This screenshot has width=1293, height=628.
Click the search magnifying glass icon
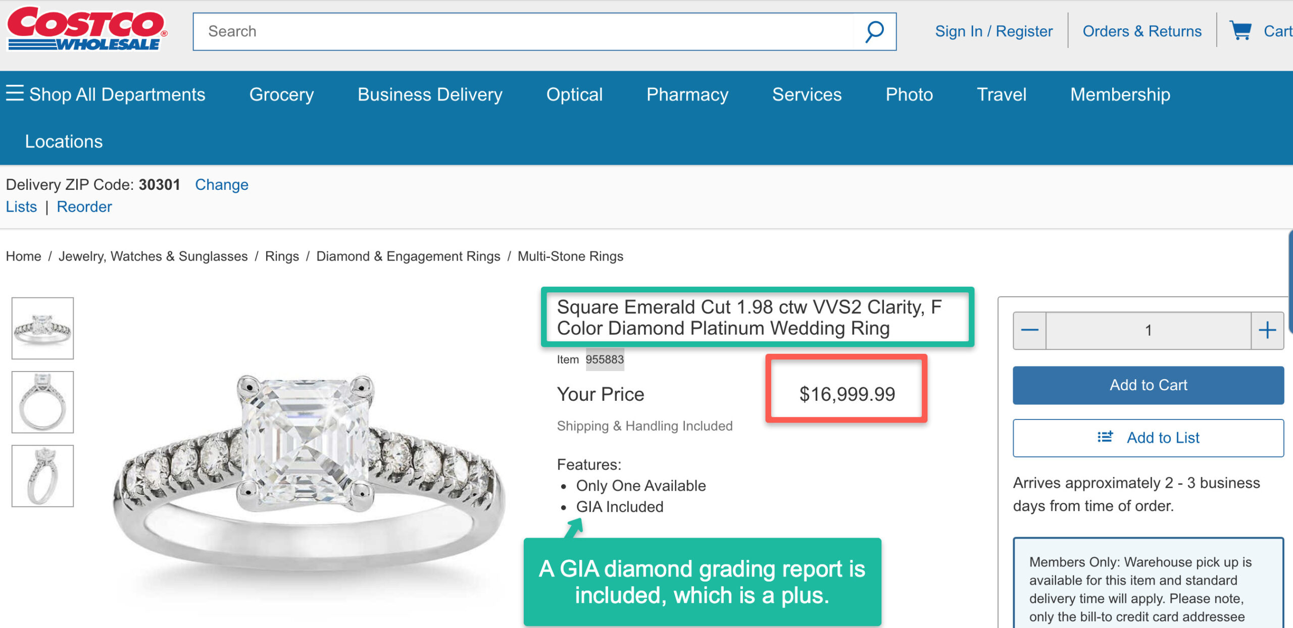coord(874,32)
